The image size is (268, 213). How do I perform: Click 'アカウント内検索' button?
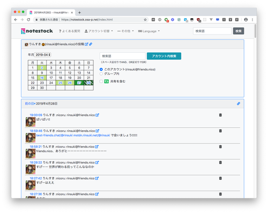coord(164,56)
